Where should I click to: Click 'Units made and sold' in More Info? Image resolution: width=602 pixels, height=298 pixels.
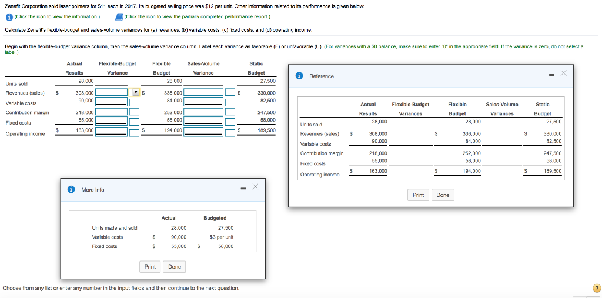(x=115, y=227)
